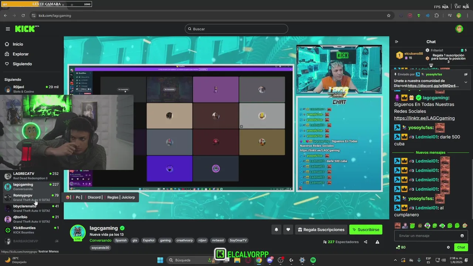
Task: Click the green Chat send button
Action: [461, 248]
